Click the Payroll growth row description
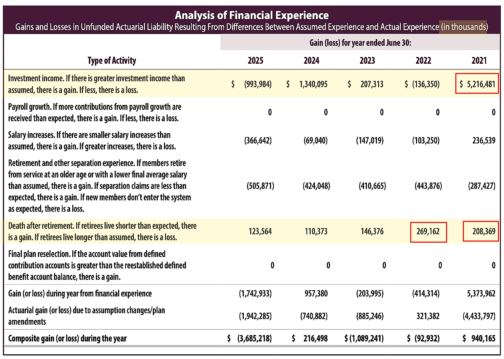The width and height of the screenshot is (504, 359). coord(95,112)
